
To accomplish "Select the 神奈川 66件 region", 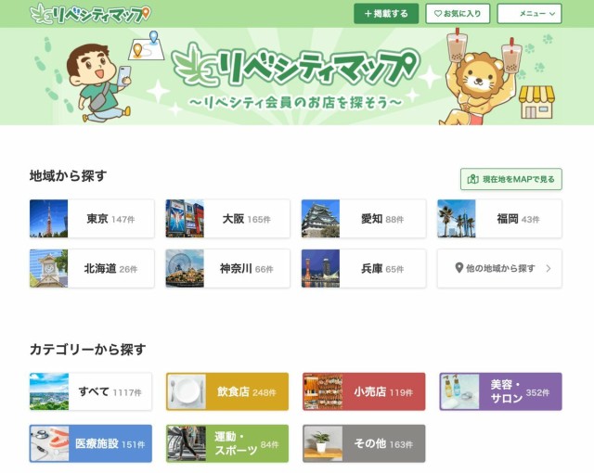I will click(227, 268).
